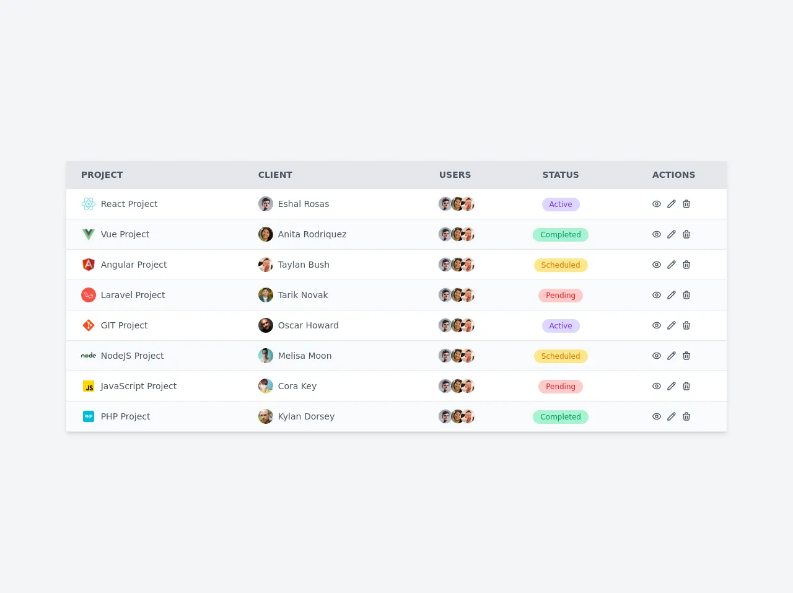The height and width of the screenshot is (593, 793).
Task: Click the trash icon for PHP Project
Action: [686, 416]
